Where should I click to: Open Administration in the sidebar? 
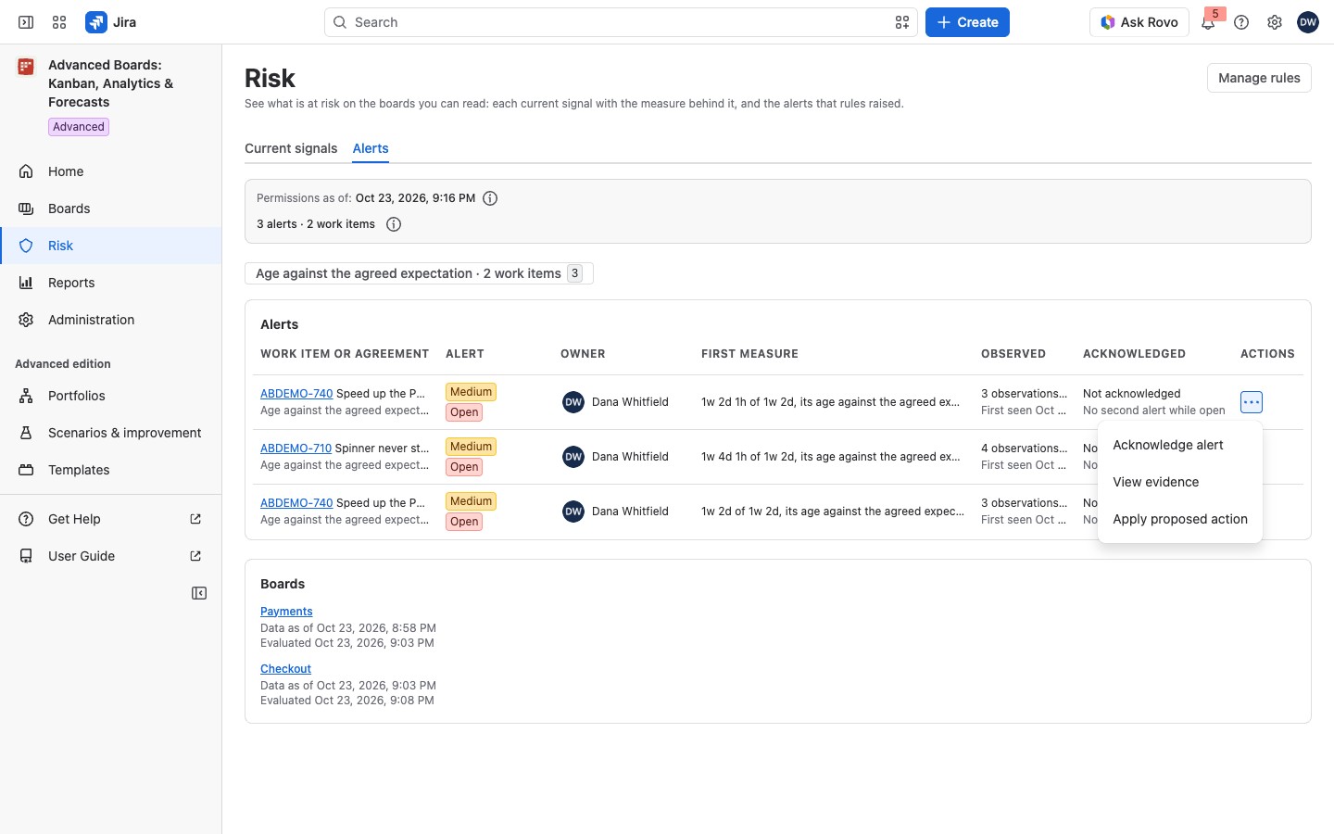(111, 320)
